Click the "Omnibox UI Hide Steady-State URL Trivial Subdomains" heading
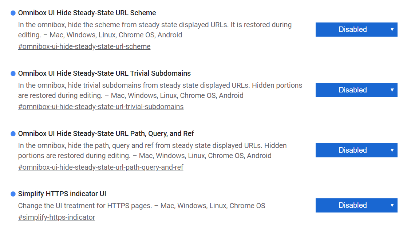407x227 pixels. [104, 73]
